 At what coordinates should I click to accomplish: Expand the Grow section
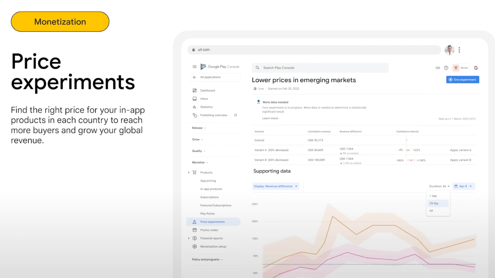tap(198, 139)
